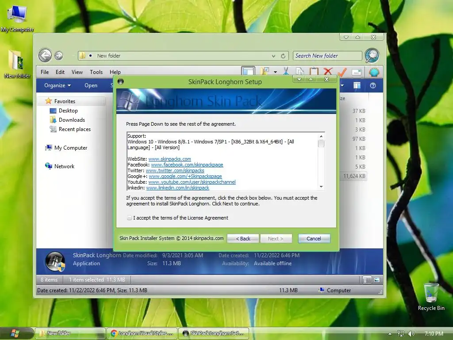
Task: Open the folder options dropdown arrow
Action: tap(275, 72)
